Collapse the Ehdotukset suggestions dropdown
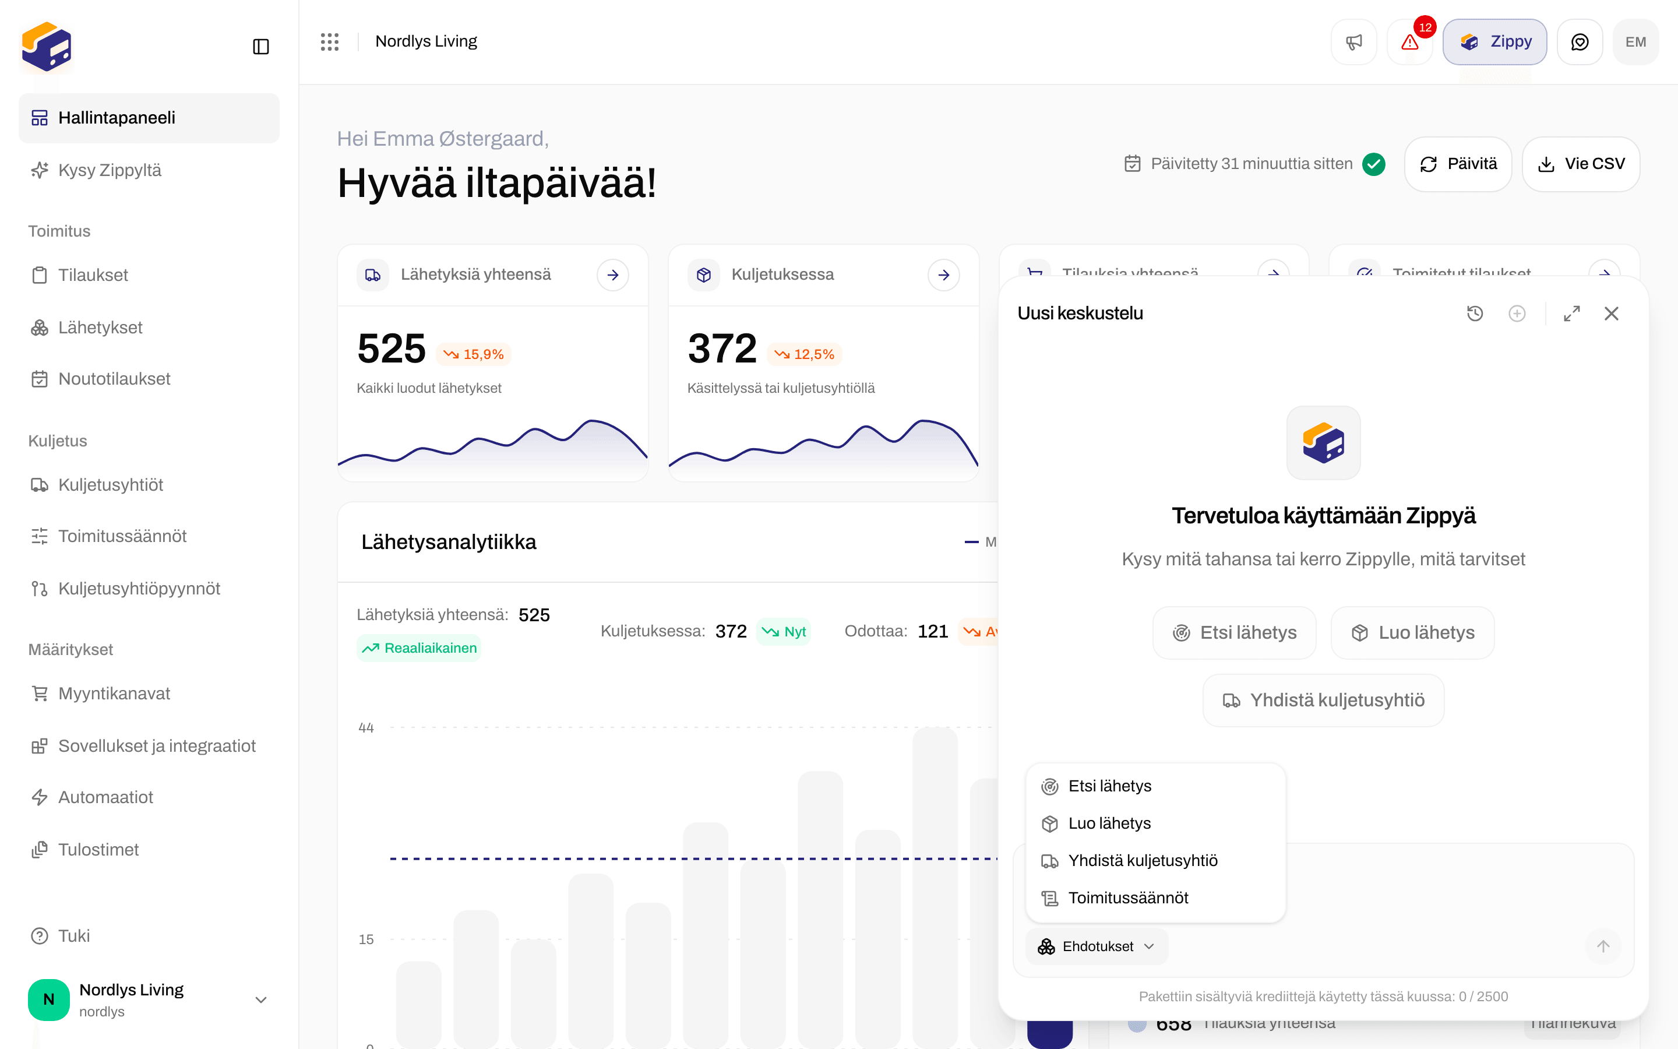This screenshot has width=1678, height=1049. [x=1097, y=946]
